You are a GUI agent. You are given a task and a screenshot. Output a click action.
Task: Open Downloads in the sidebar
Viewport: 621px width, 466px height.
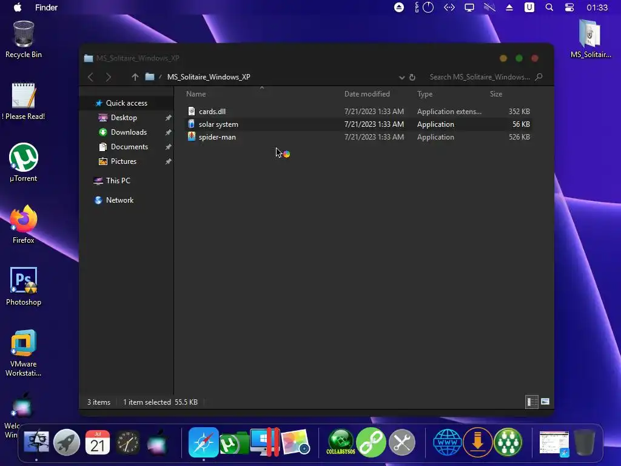click(x=129, y=132)
